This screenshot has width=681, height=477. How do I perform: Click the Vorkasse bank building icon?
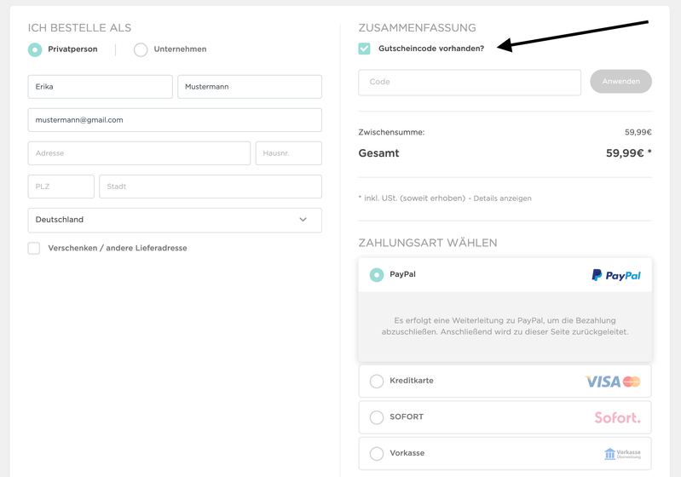pyautogui.click(x=609, y=454)
